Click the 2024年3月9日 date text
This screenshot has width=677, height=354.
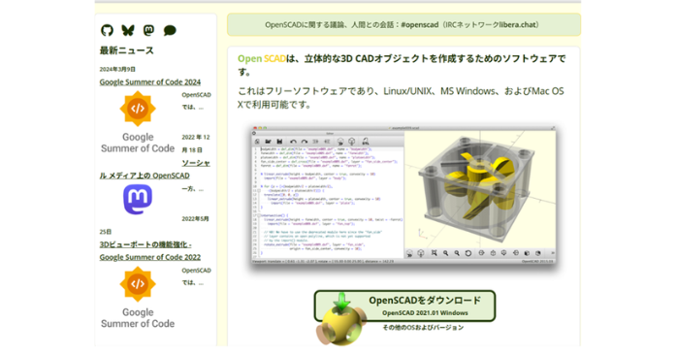[117, 69]
